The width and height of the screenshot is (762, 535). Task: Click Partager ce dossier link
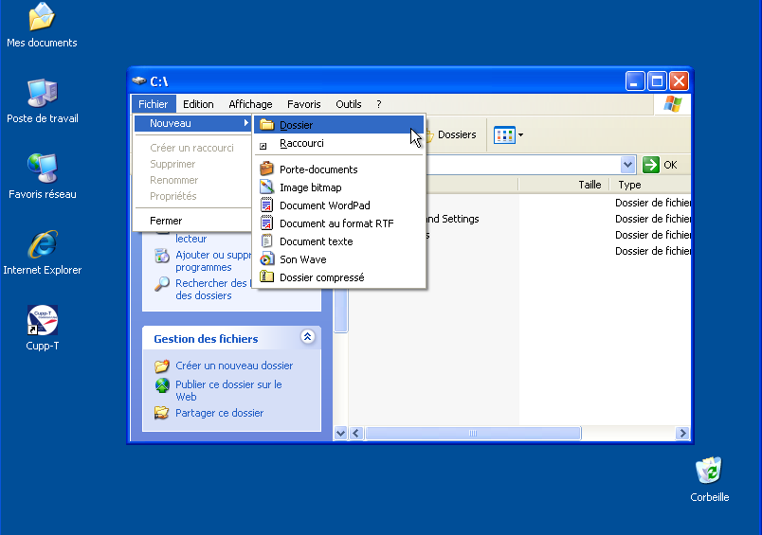point(219,413)
